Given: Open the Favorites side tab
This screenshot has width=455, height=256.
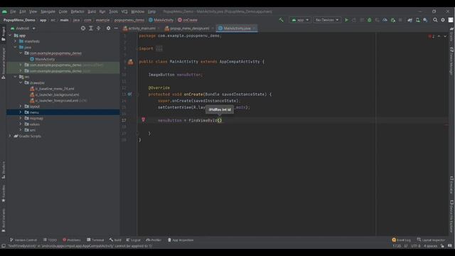Looking at the screenshot, I should pos(3,193).
